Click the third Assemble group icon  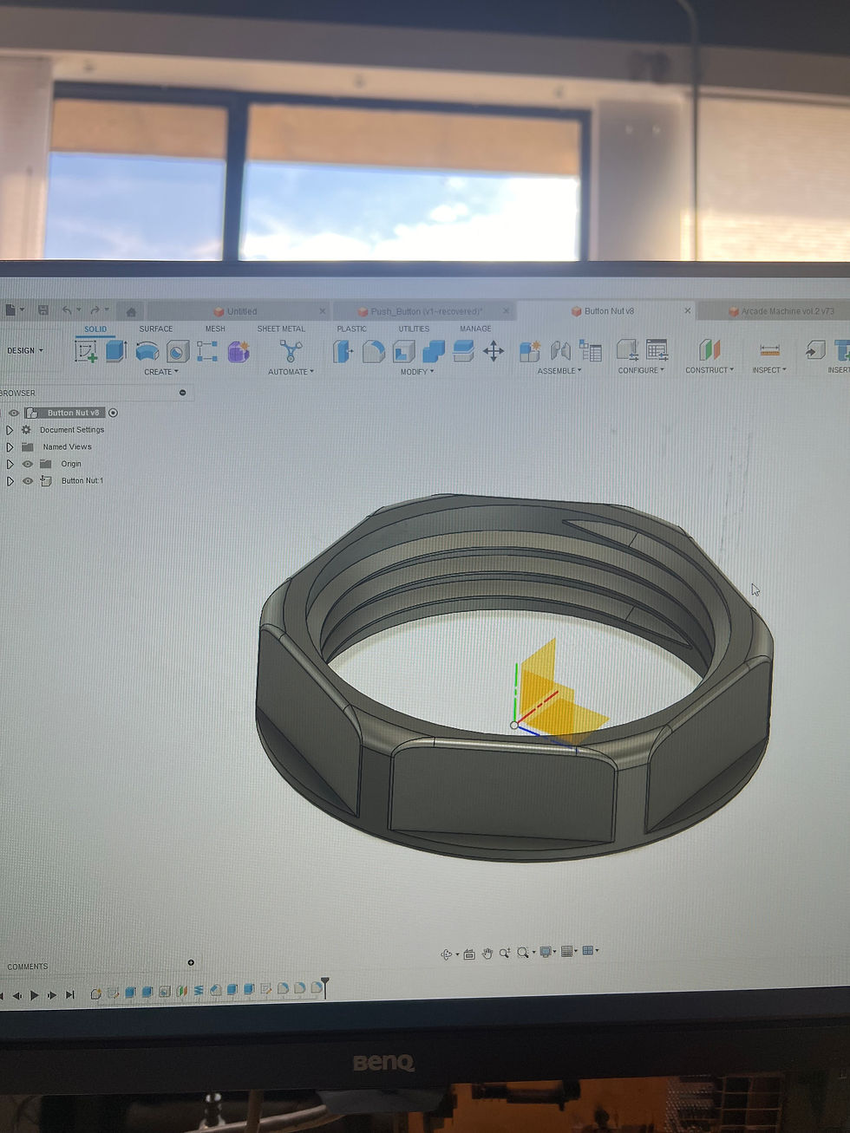coord(591,350)
